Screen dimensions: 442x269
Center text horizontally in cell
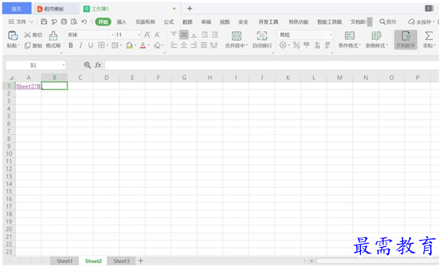point(184,45)
